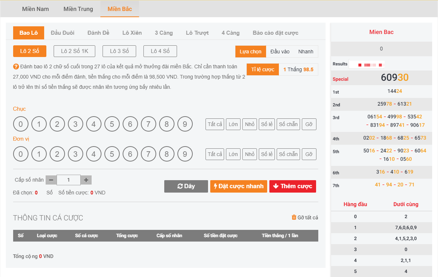Switch input mode to Đầu vào
This screenshot has height=277, width=438.
[280, 52]
